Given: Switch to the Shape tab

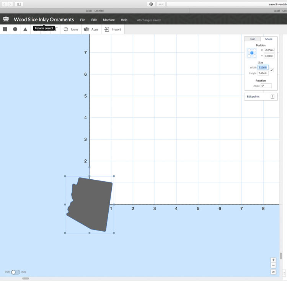Looking at the screenshot, I should click(269, 39).
